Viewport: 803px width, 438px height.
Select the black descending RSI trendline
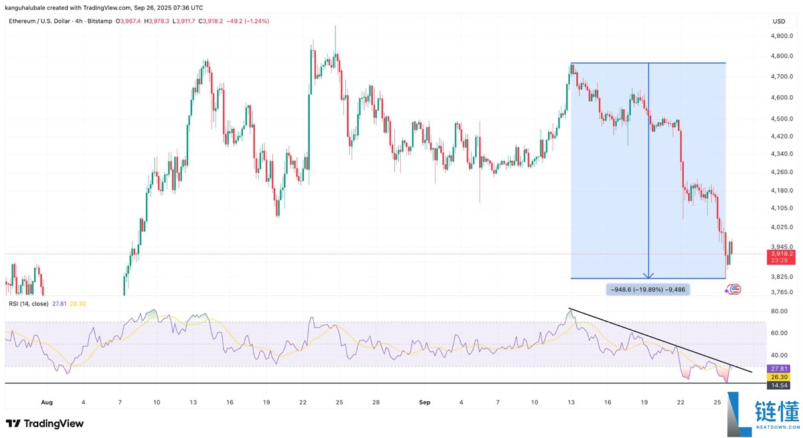660,340
